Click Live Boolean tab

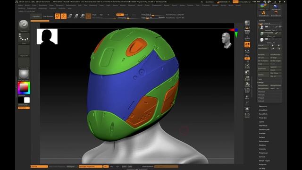[48, 17]
